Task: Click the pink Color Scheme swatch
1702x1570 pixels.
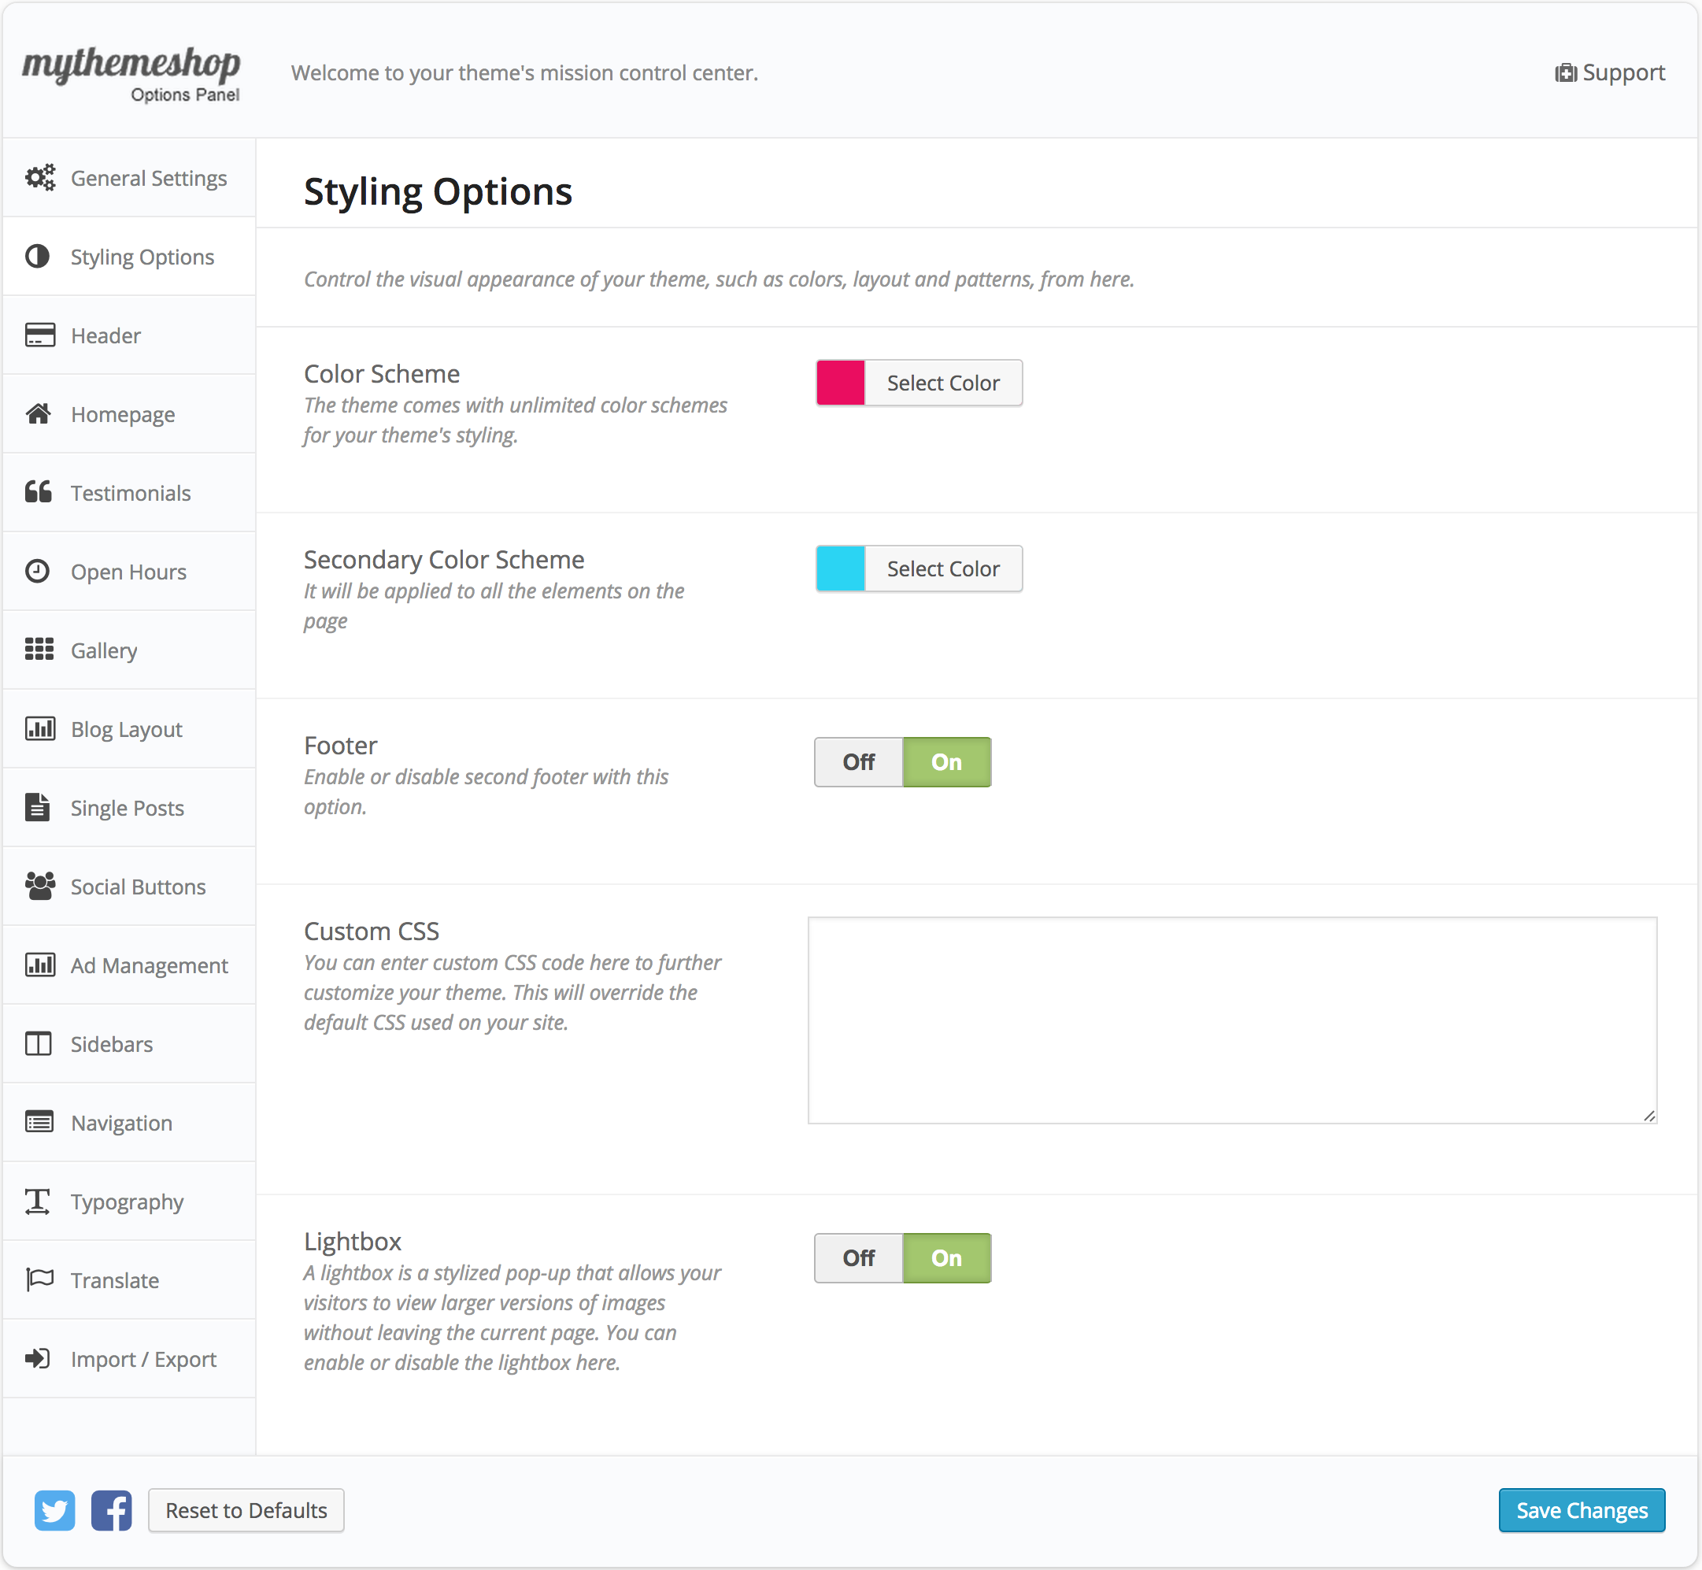Action: pos(840,383)
